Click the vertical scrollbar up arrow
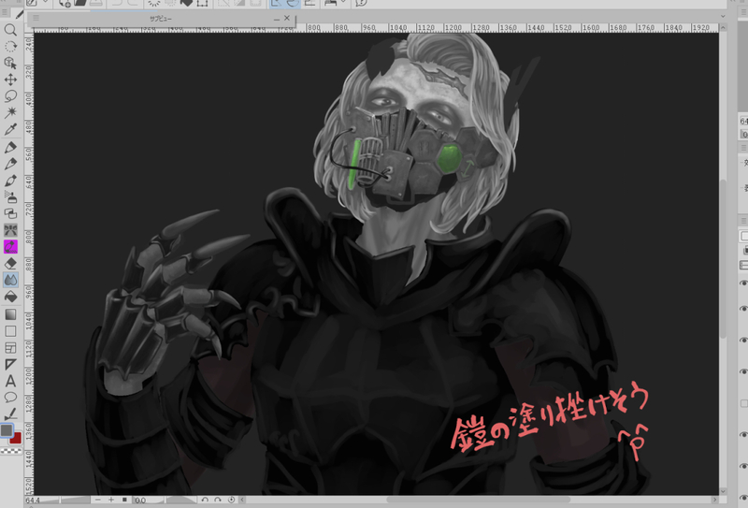 pyautogui.click(x=723, y=28)
